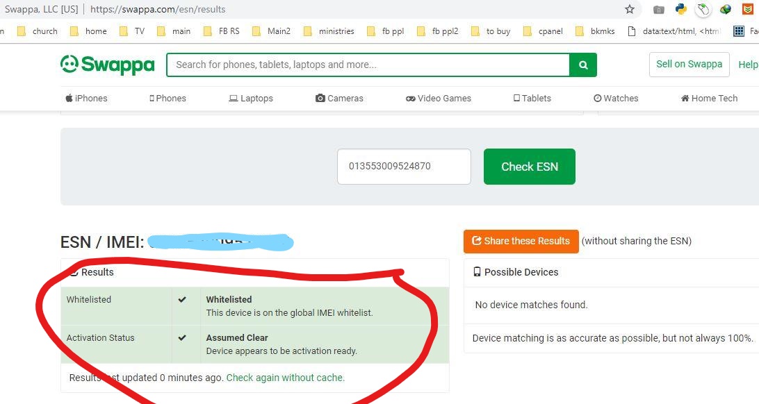Image resolution: width=759 pixels, height=404 pixels.
Task: Bookmark this page with the star icon
Action: [x=630, y=10]
